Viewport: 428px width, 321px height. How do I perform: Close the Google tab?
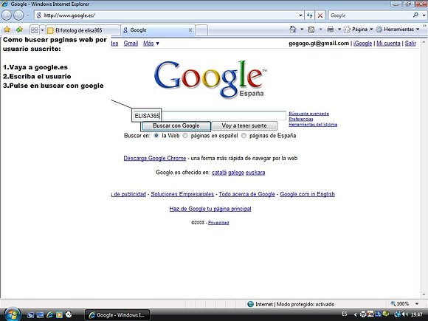[190, 30]
